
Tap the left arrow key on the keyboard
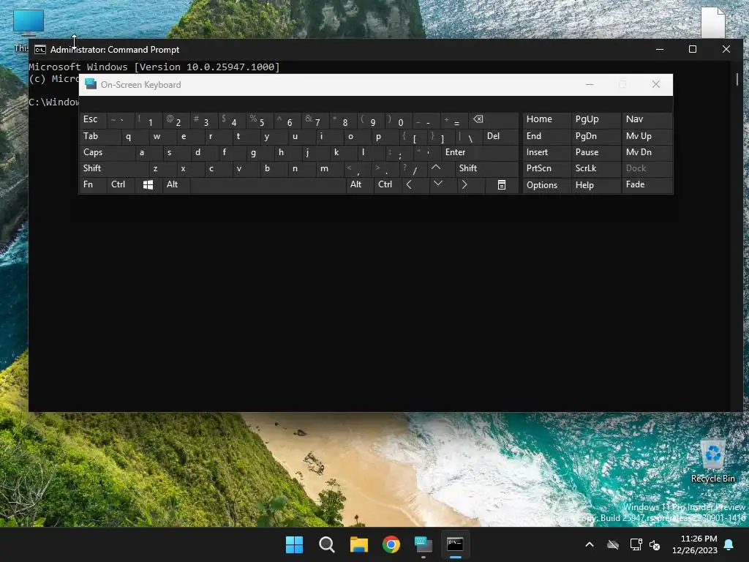(410, 185)
